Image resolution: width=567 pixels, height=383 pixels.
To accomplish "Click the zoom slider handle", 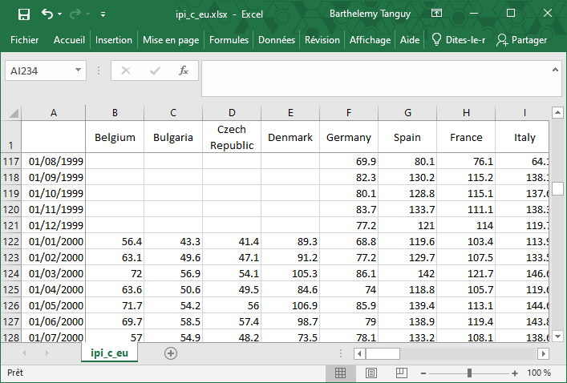I will (469, 373).
